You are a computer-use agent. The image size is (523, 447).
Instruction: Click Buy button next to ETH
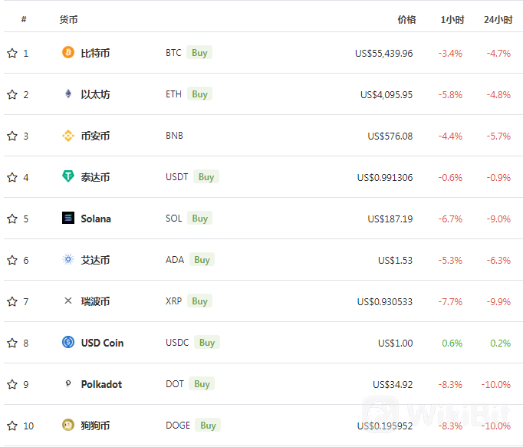[x=199, y=94]
